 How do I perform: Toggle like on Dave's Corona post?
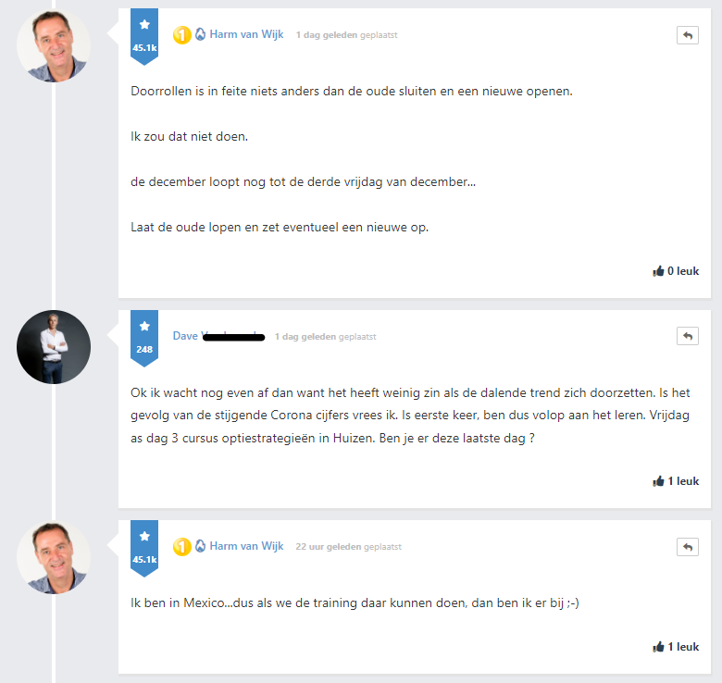tap(676, 481)
